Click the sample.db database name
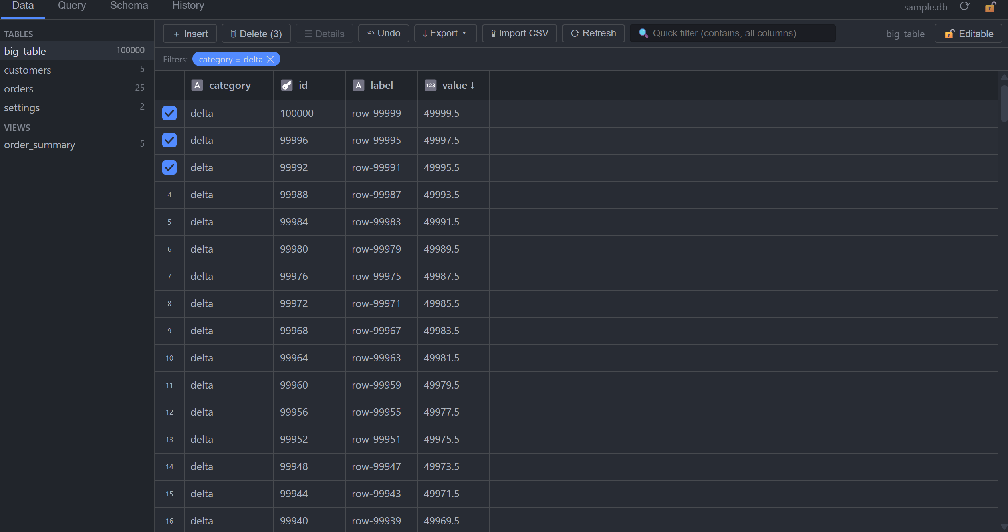The width and height of the screenshot is (1008, 532). 925,7
